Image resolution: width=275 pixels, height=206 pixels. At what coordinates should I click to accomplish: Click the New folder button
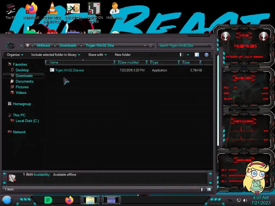[x=123, y=55]
